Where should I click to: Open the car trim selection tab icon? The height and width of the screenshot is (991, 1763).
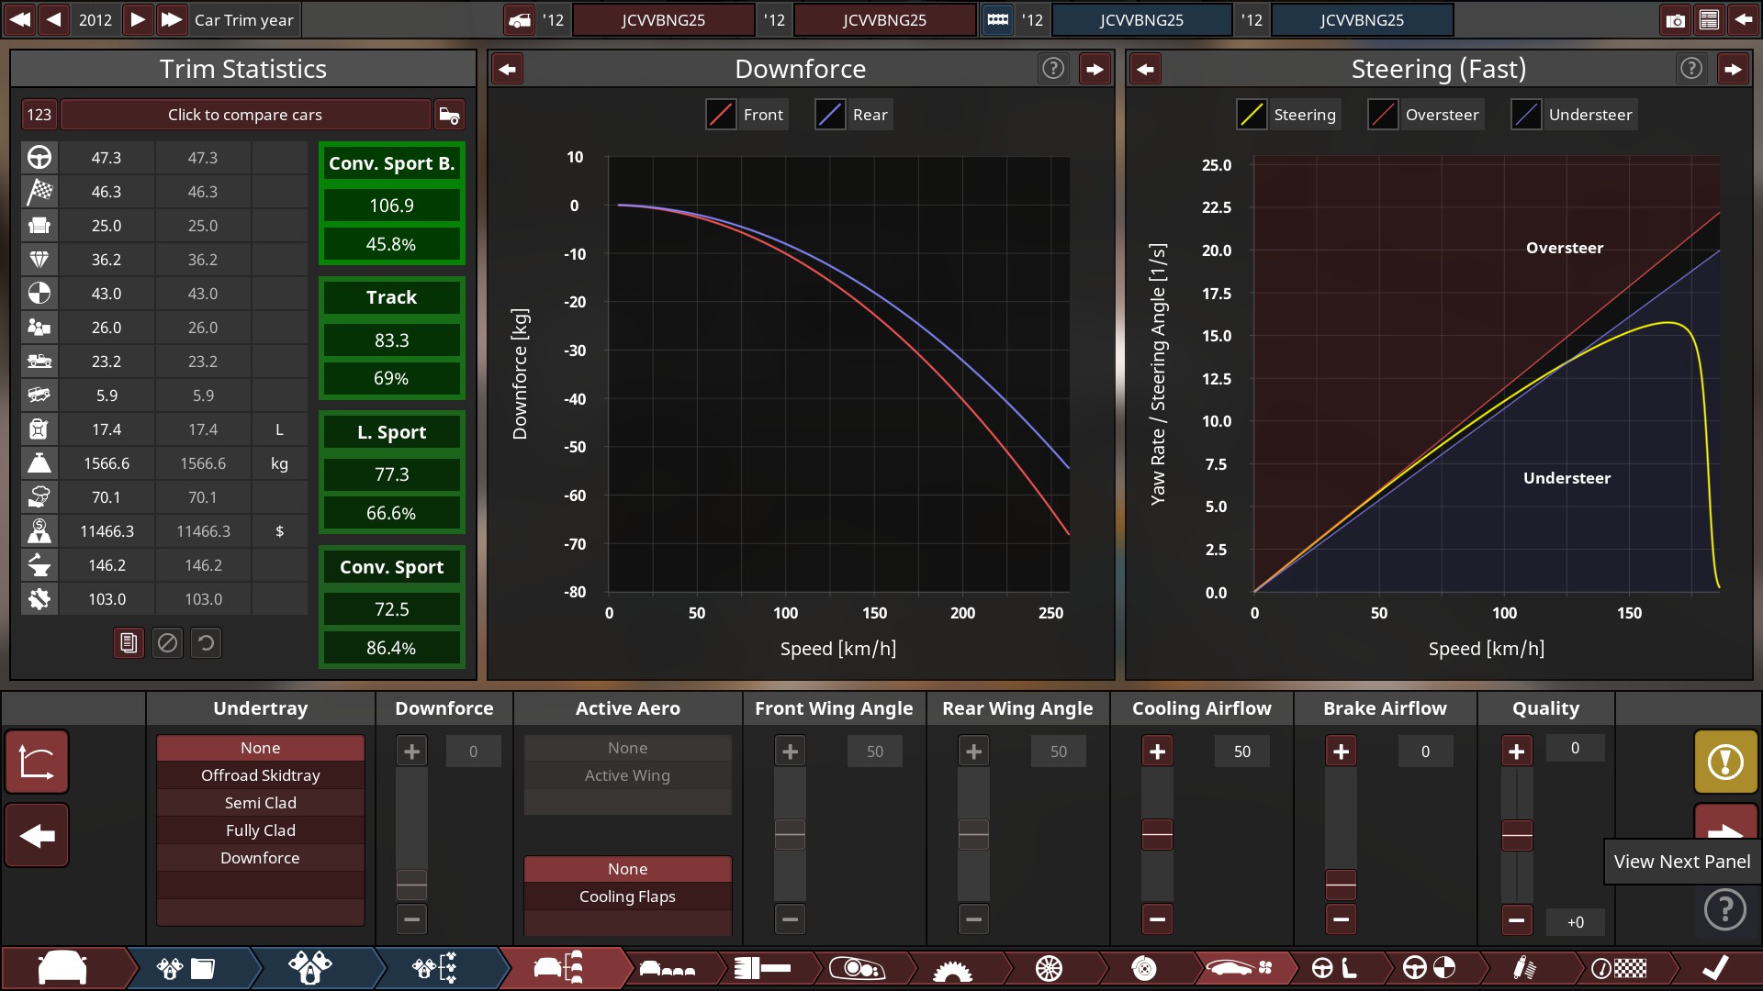click(558, 968)
